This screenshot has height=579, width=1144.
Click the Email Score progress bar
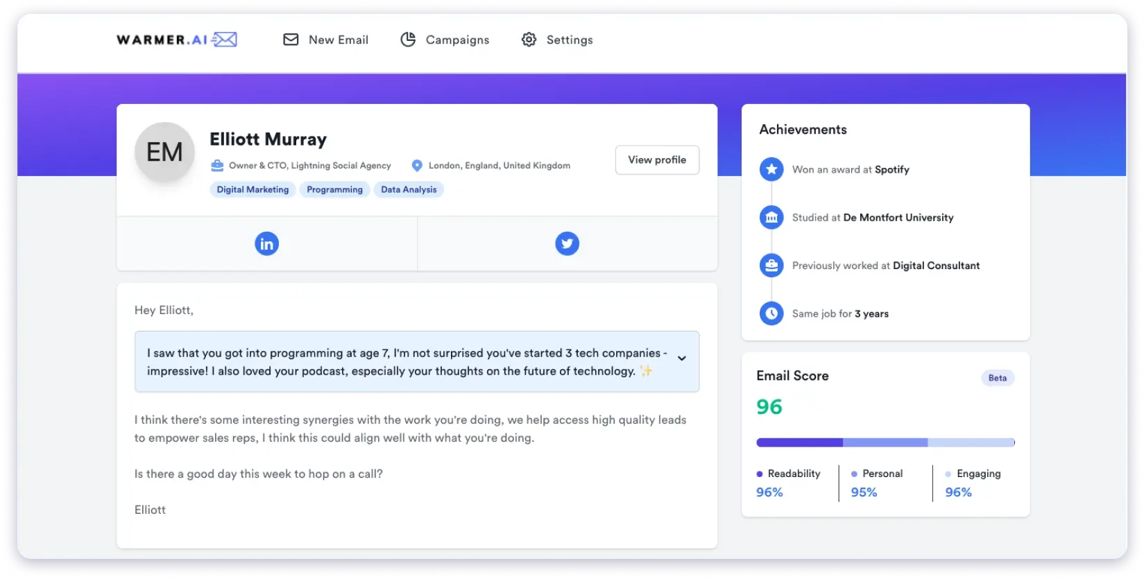885,442
